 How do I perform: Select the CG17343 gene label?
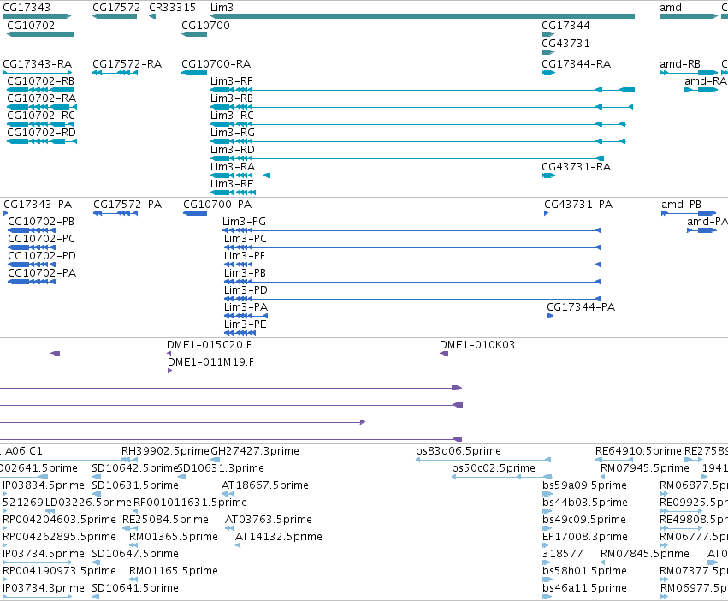coord(27,8)
